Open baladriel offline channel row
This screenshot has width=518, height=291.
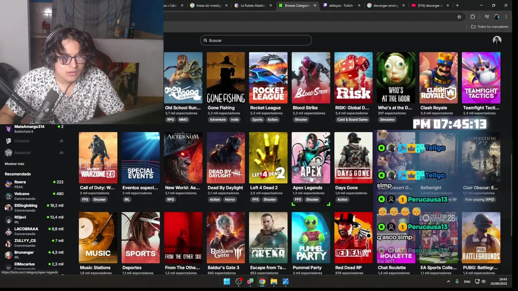[x=34, y=153]
